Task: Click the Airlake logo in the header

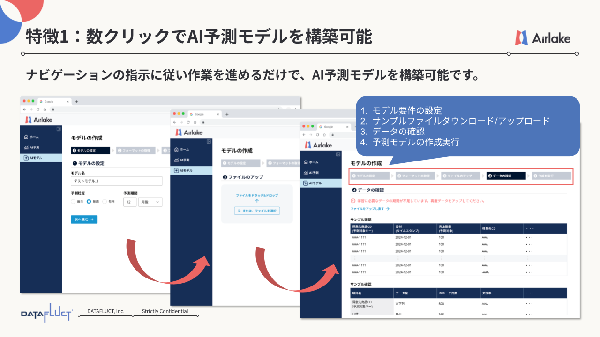Action: coord(39,118)
